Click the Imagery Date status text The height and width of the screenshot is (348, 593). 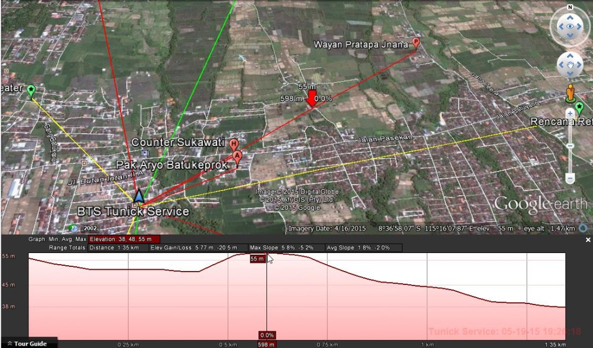(327, 229)
